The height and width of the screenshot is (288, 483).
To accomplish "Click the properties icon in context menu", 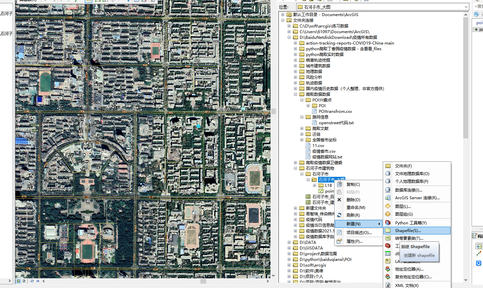I will pyautogui.click(x=339, y=241).
